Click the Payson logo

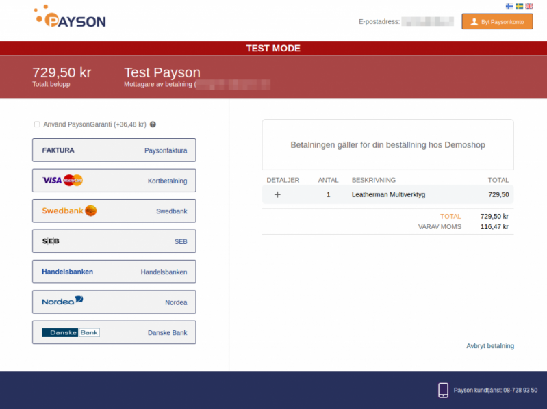point(70,16)
